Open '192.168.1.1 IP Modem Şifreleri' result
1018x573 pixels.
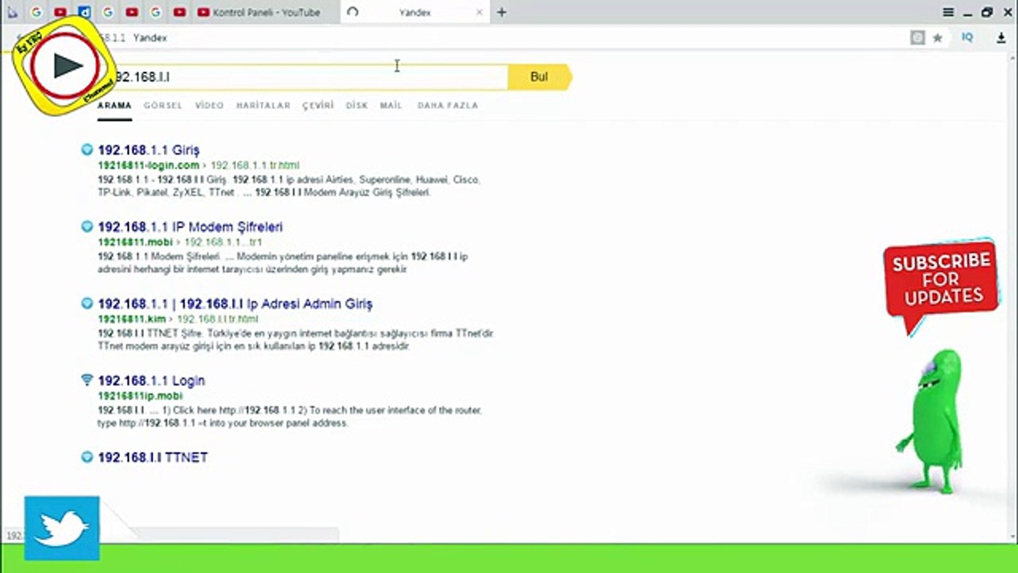[x=190, y=227]
